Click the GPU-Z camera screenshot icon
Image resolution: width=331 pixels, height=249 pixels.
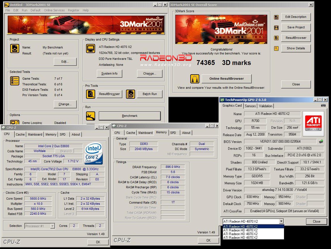click(323, 105)
